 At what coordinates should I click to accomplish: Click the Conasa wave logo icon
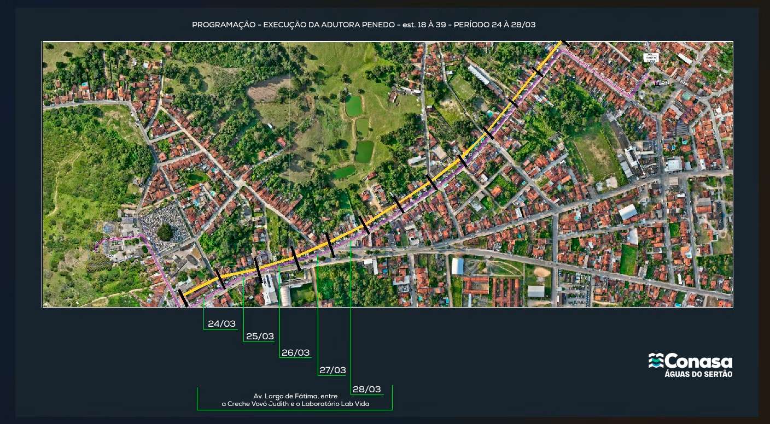(x=656, y=361)
